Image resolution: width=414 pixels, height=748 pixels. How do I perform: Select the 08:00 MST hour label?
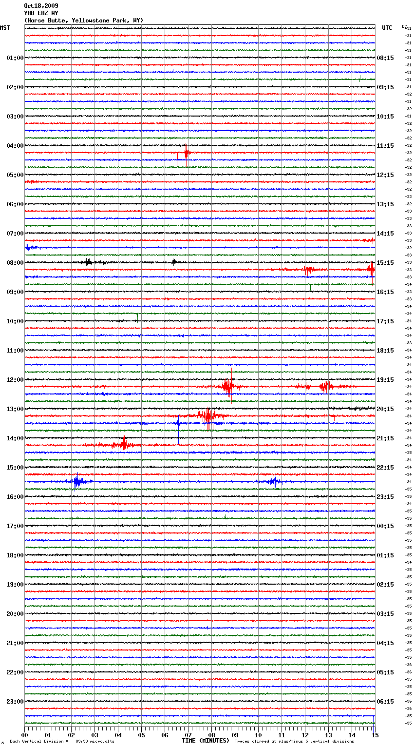(x=15, y=263)
